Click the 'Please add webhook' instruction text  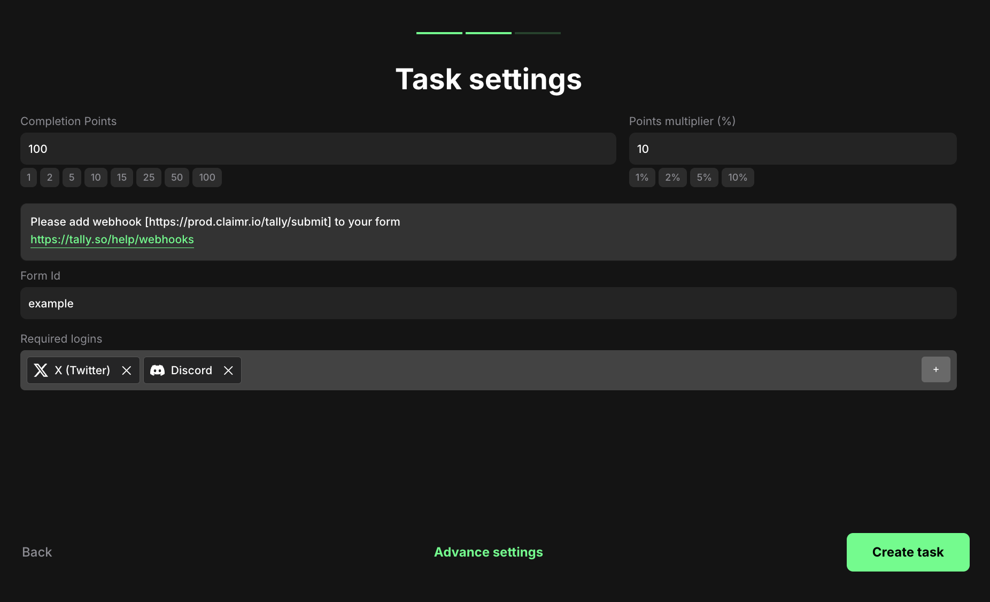click(x=215, y=222)
